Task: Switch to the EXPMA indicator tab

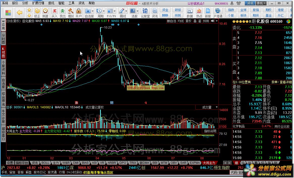Action: pos(195,163)
